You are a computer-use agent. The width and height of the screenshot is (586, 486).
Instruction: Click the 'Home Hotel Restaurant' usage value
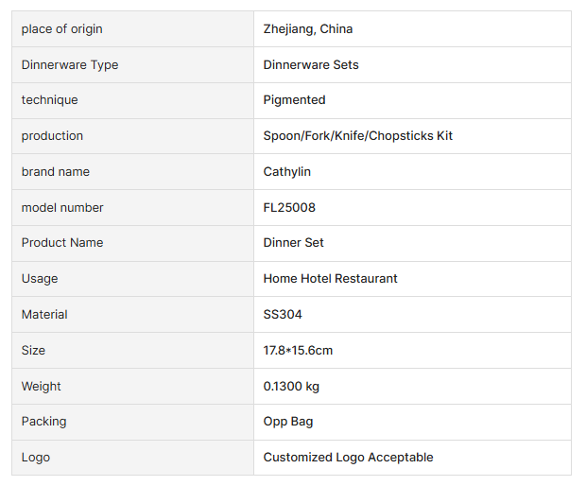[331, 279]
